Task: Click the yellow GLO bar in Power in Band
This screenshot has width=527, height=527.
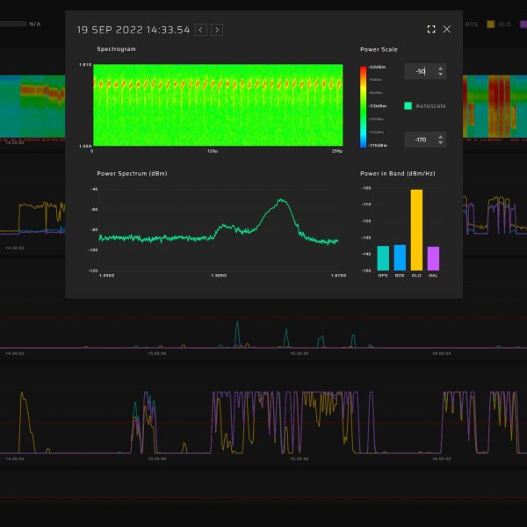Action: tap(416, 230)
